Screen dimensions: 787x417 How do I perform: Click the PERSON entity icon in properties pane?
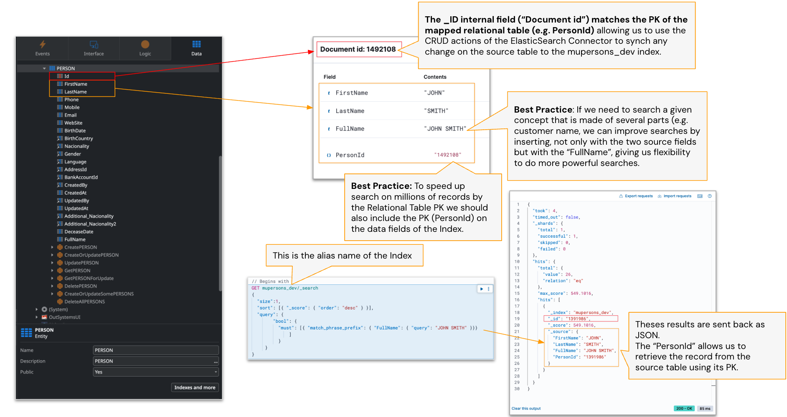tap(26, 333)
